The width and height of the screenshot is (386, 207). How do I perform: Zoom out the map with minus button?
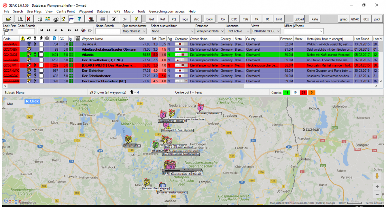coord(377,194)
